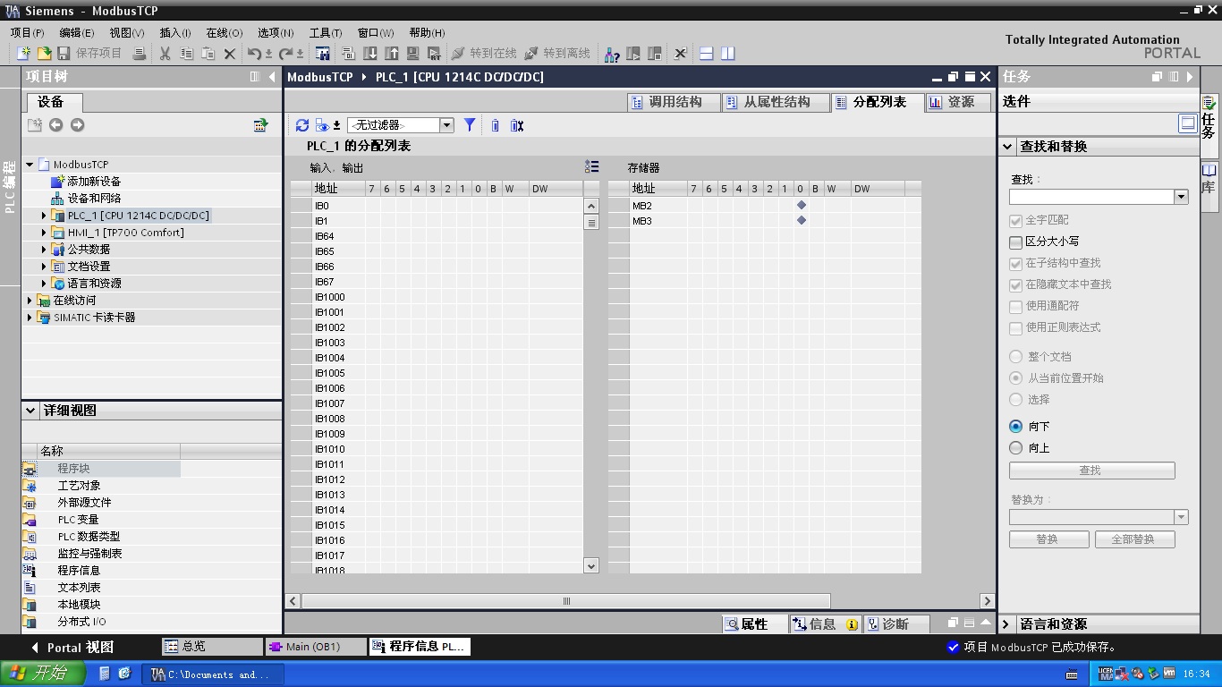The height and width of the screenshot is (687, 1222).
Task: Click the Copy toolbar icon
Action: click(187, 54)
